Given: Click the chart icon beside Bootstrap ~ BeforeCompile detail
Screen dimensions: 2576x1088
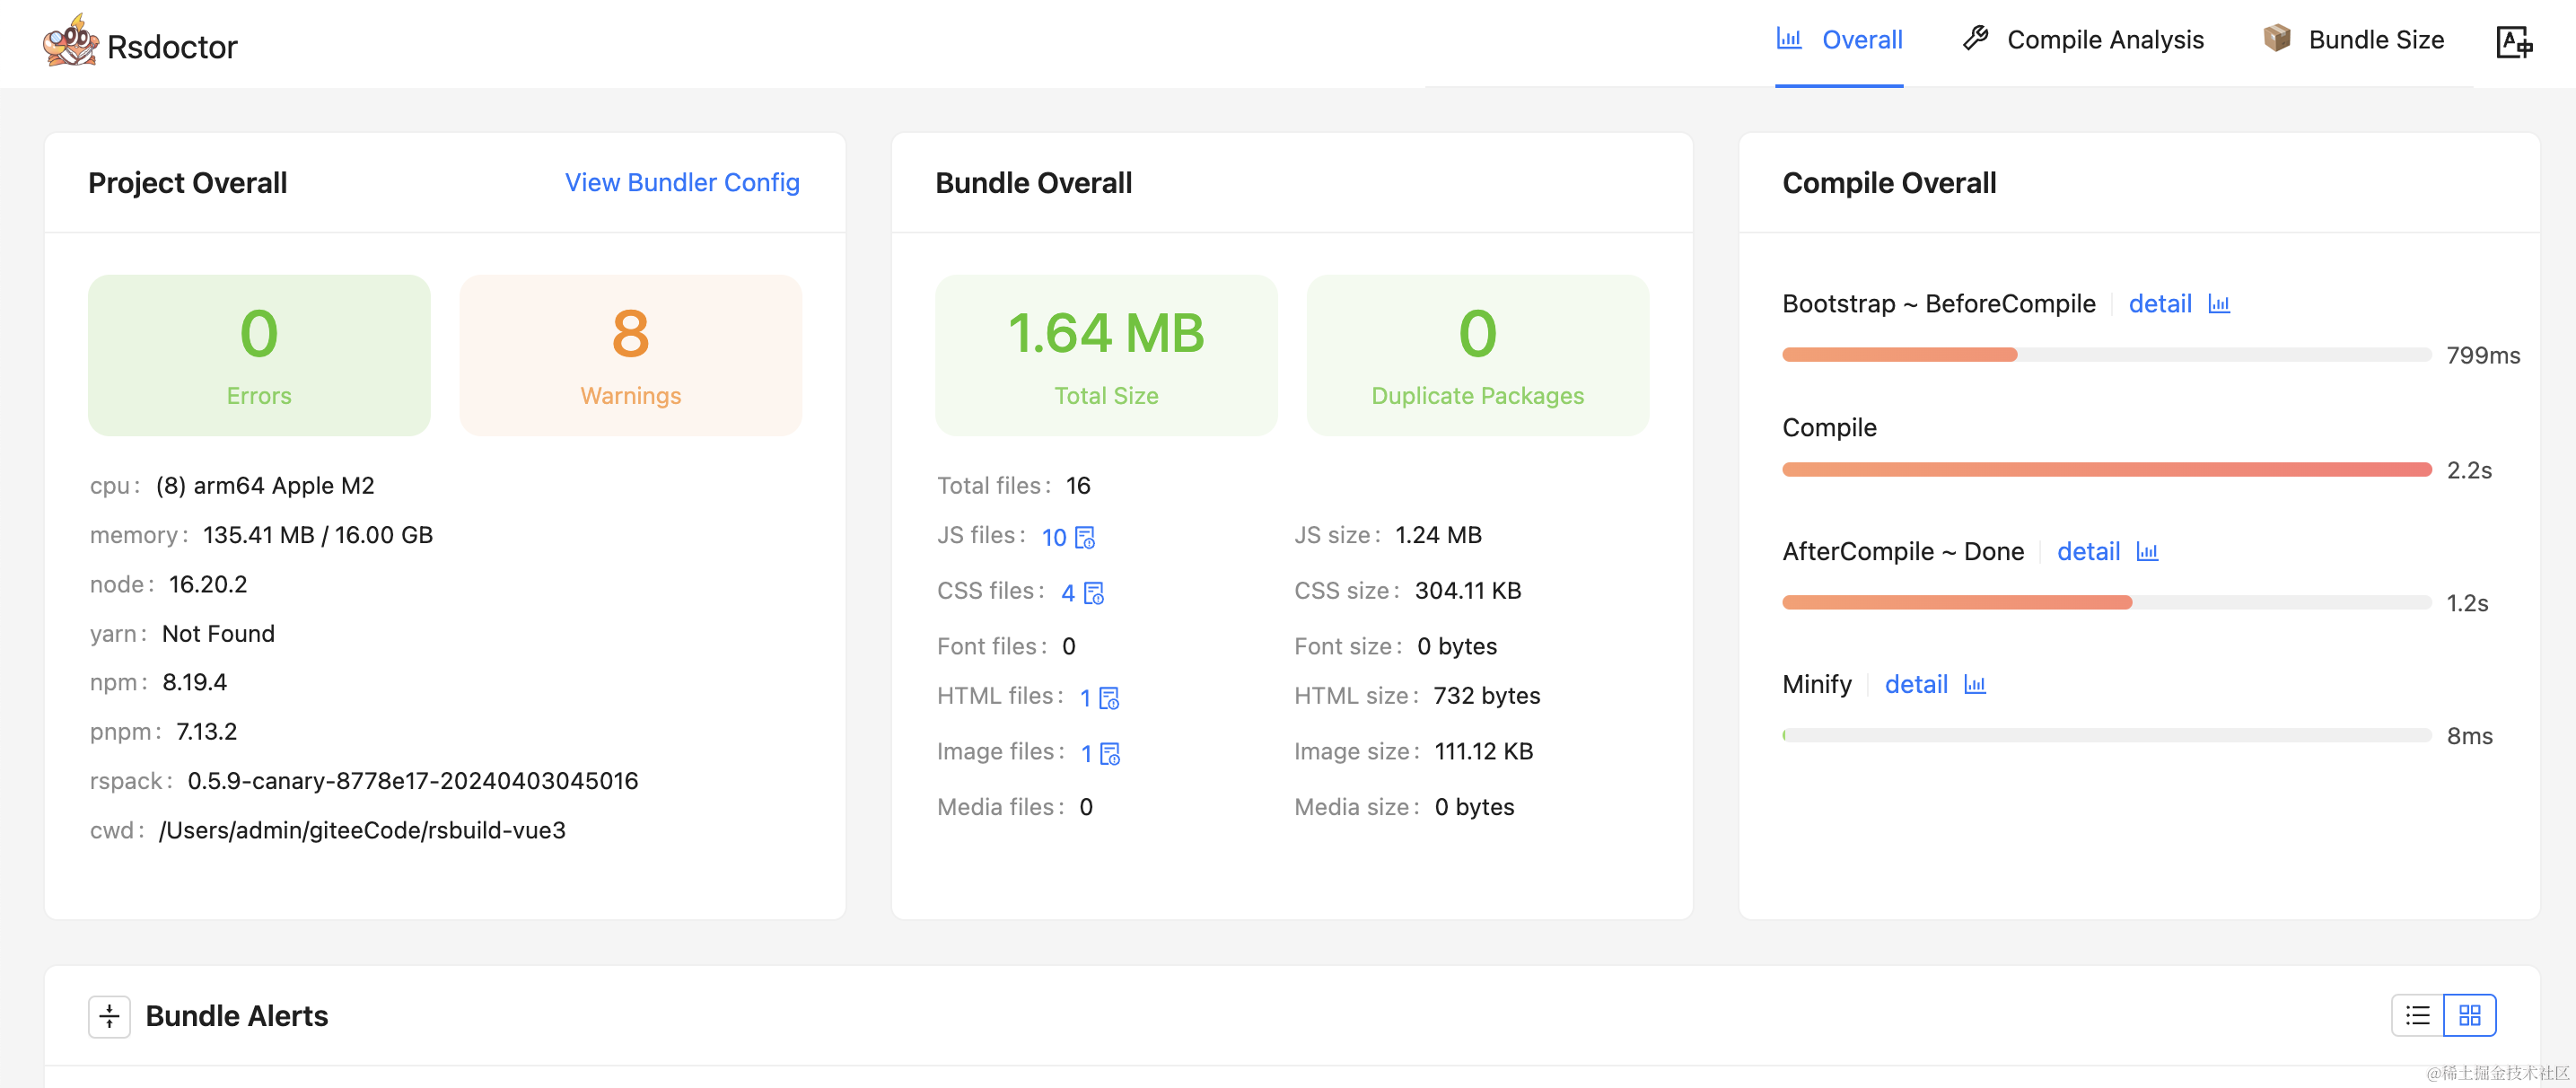Looking at the screenshot, I should click(x=2218, y=304).
